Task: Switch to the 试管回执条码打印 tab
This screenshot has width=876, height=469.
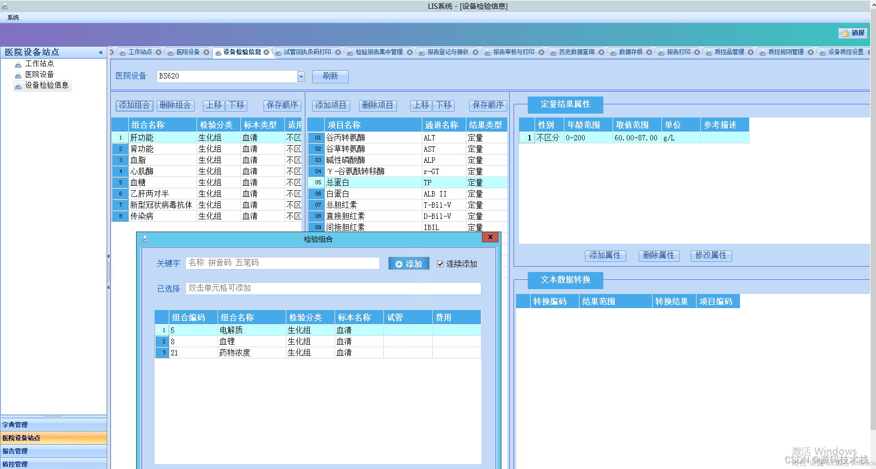Action: click(x=307, y=52)
